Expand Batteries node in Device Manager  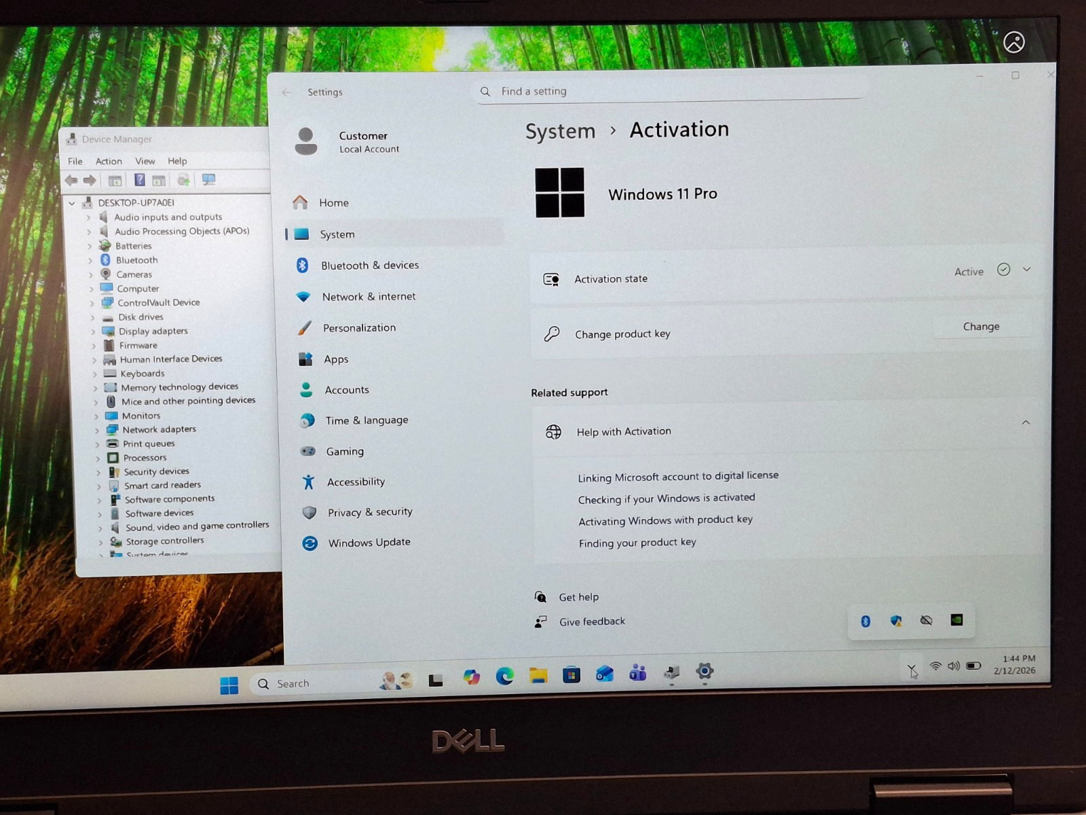[89, 246]
